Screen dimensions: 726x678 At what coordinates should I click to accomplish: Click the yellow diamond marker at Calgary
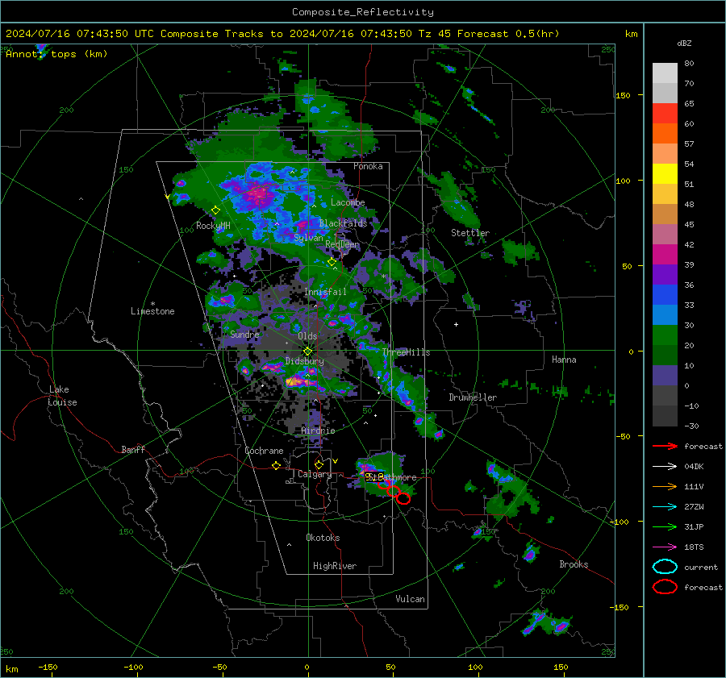pos(319,464)
